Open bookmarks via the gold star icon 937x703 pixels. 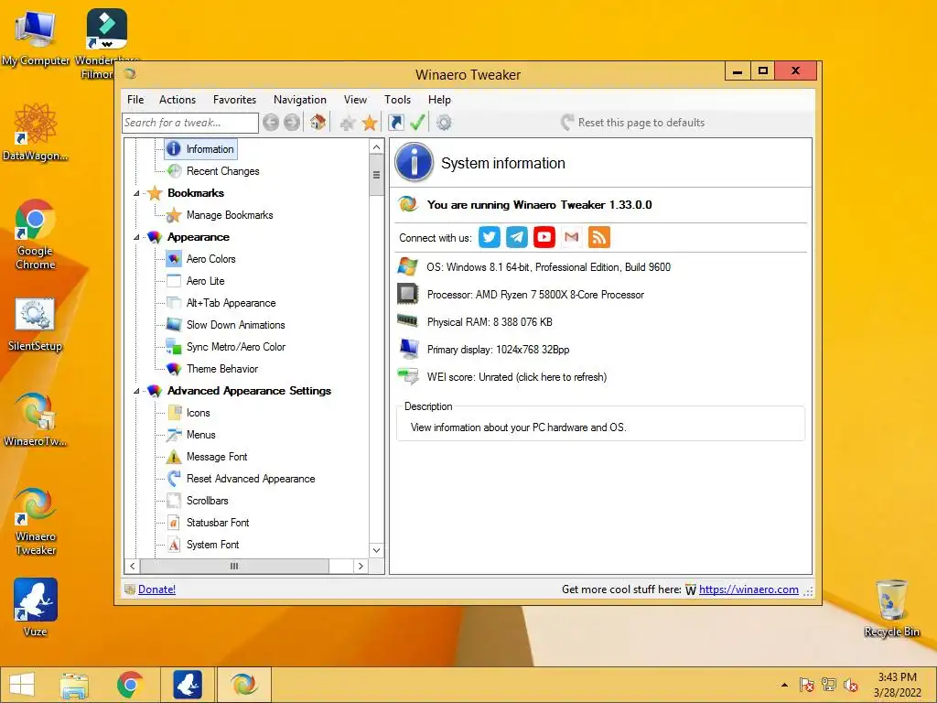pos(370,123)
